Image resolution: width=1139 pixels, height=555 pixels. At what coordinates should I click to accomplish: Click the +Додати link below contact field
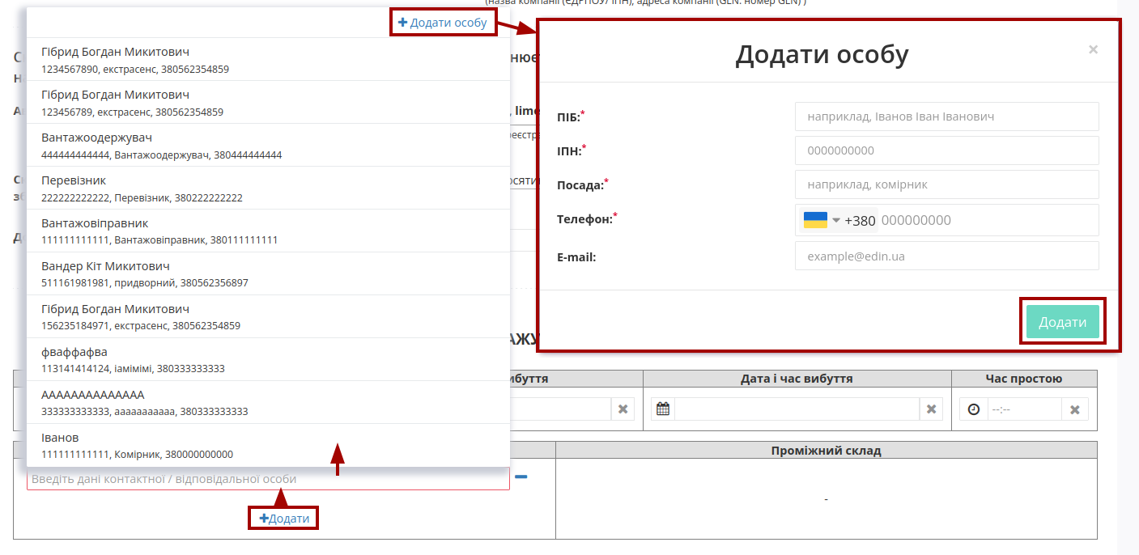[x=284, y=519]
